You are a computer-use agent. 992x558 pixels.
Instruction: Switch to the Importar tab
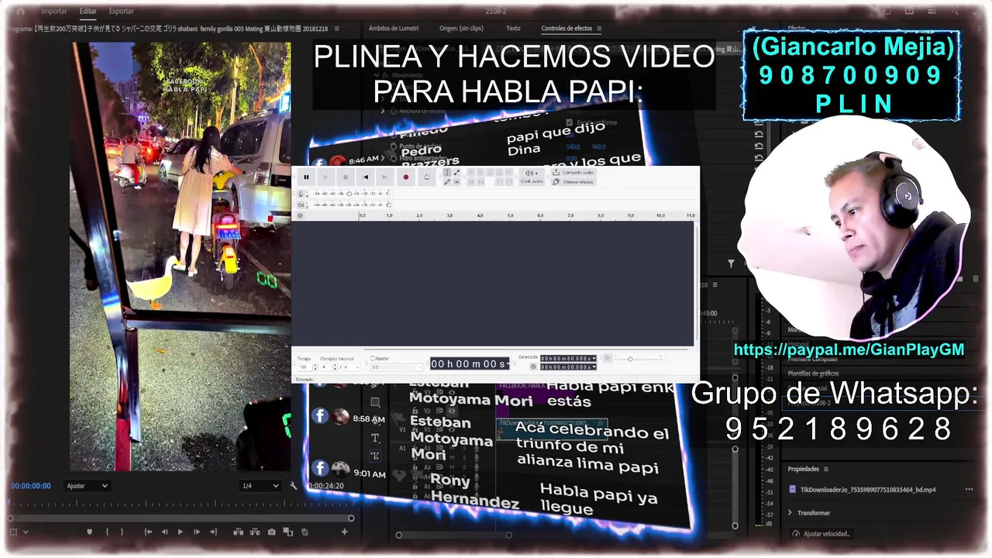pos(54,12)
